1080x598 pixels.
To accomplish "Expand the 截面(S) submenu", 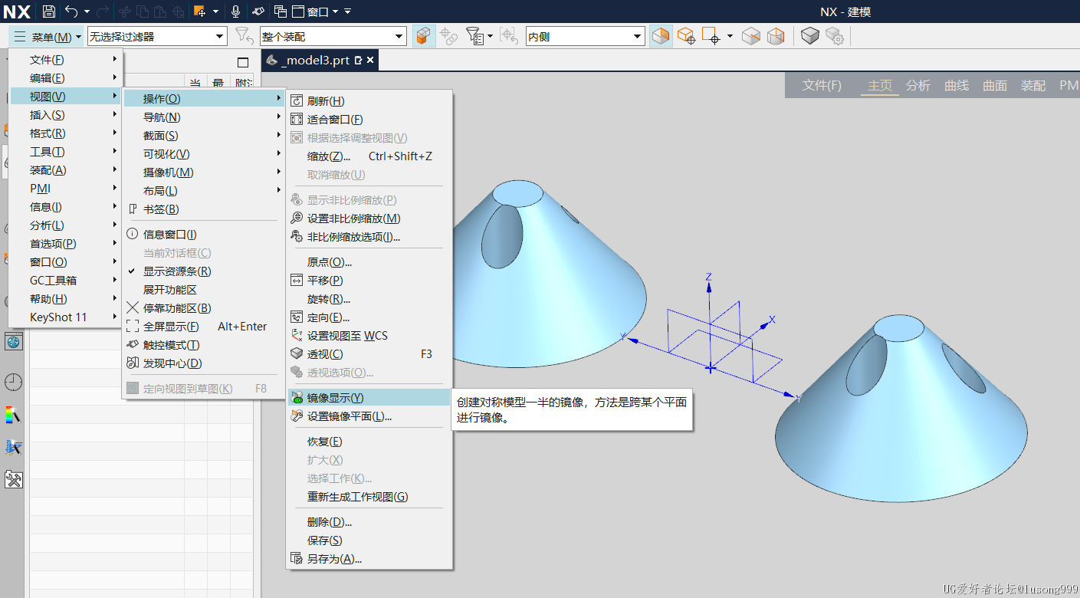I will click(x=204, y=136).
